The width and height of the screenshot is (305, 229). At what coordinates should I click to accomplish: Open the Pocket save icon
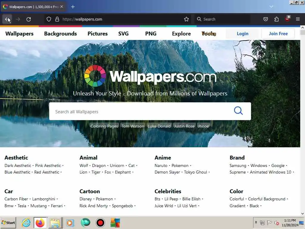[x=265, y=19]
